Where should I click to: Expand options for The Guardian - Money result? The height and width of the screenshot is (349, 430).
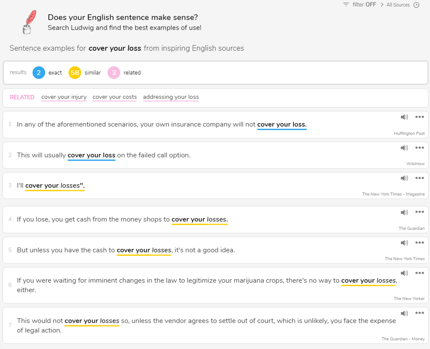coord(419,313)
